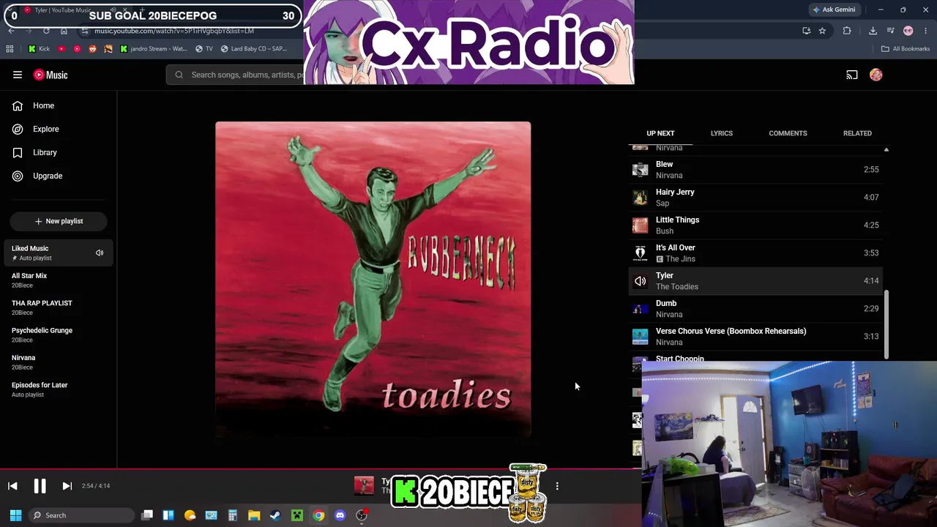This screenshot has width=937, height=527.
Task: Click the speaker icon on Tyler queue row
Action: [x=641, y=281]
